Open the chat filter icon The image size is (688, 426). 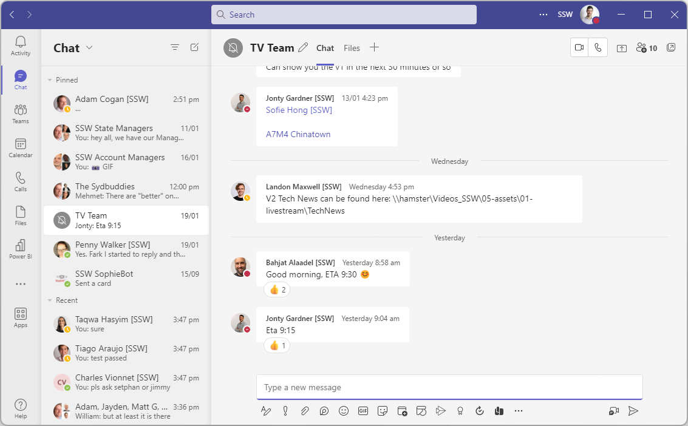175,47
